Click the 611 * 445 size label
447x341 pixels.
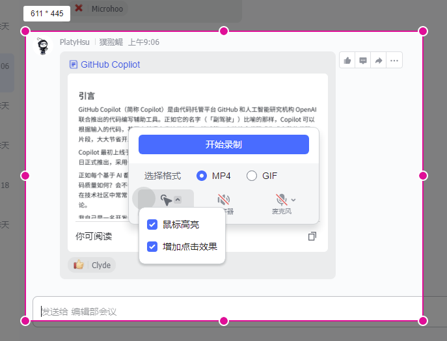pyautogui.click(x=47, y=14)
